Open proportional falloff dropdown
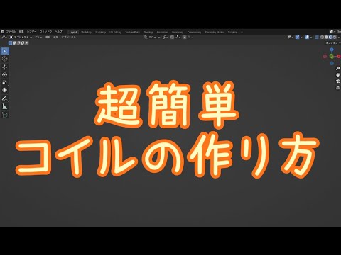Viewport: 341px width, 255px height. pyautogui.click(x=190, y=37)
